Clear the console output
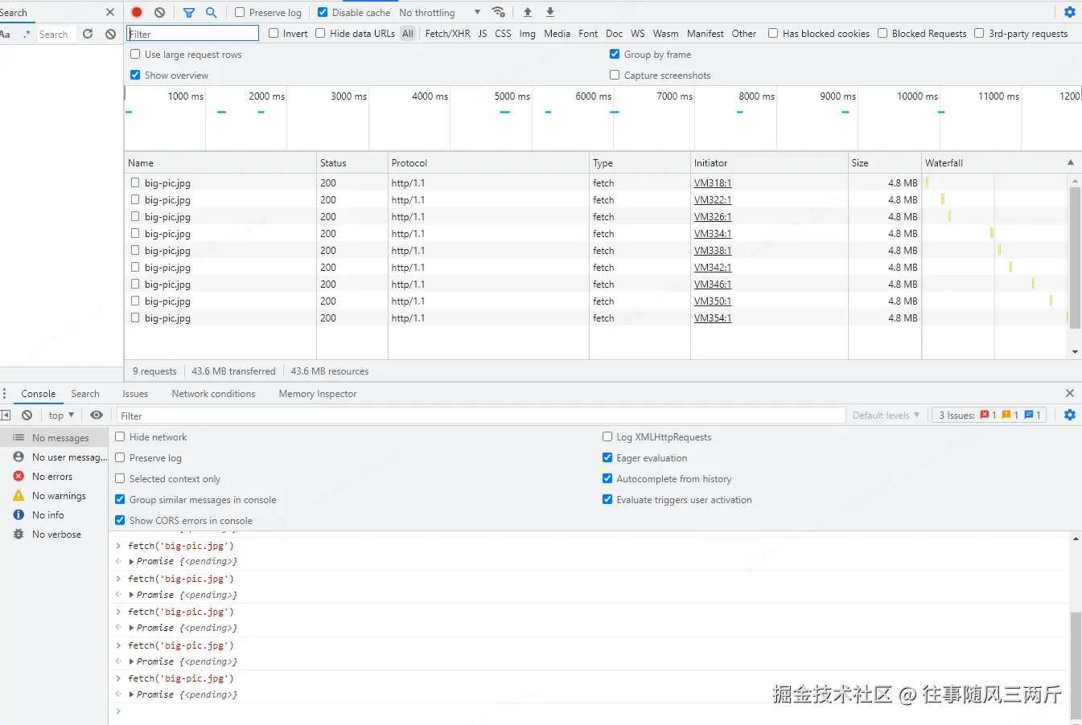The width and height of the screenshot is (1082, 725). (27, 415)
